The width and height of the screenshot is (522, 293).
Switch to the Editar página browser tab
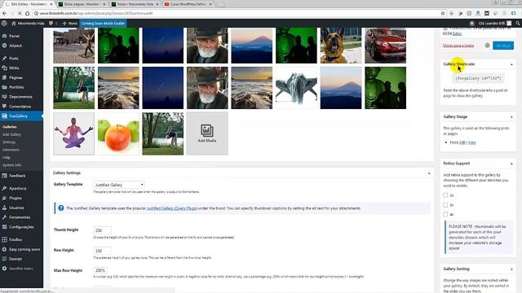point(82,4)
